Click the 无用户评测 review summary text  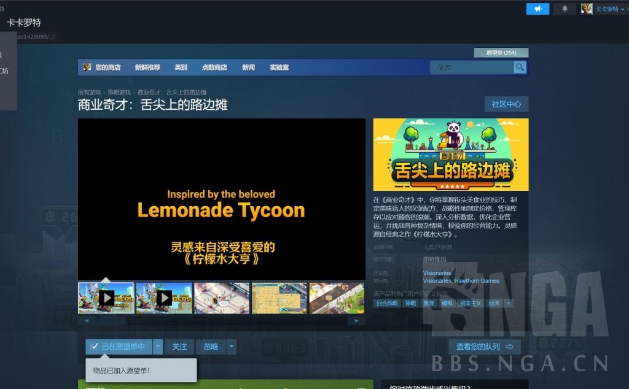coord(437,247)
